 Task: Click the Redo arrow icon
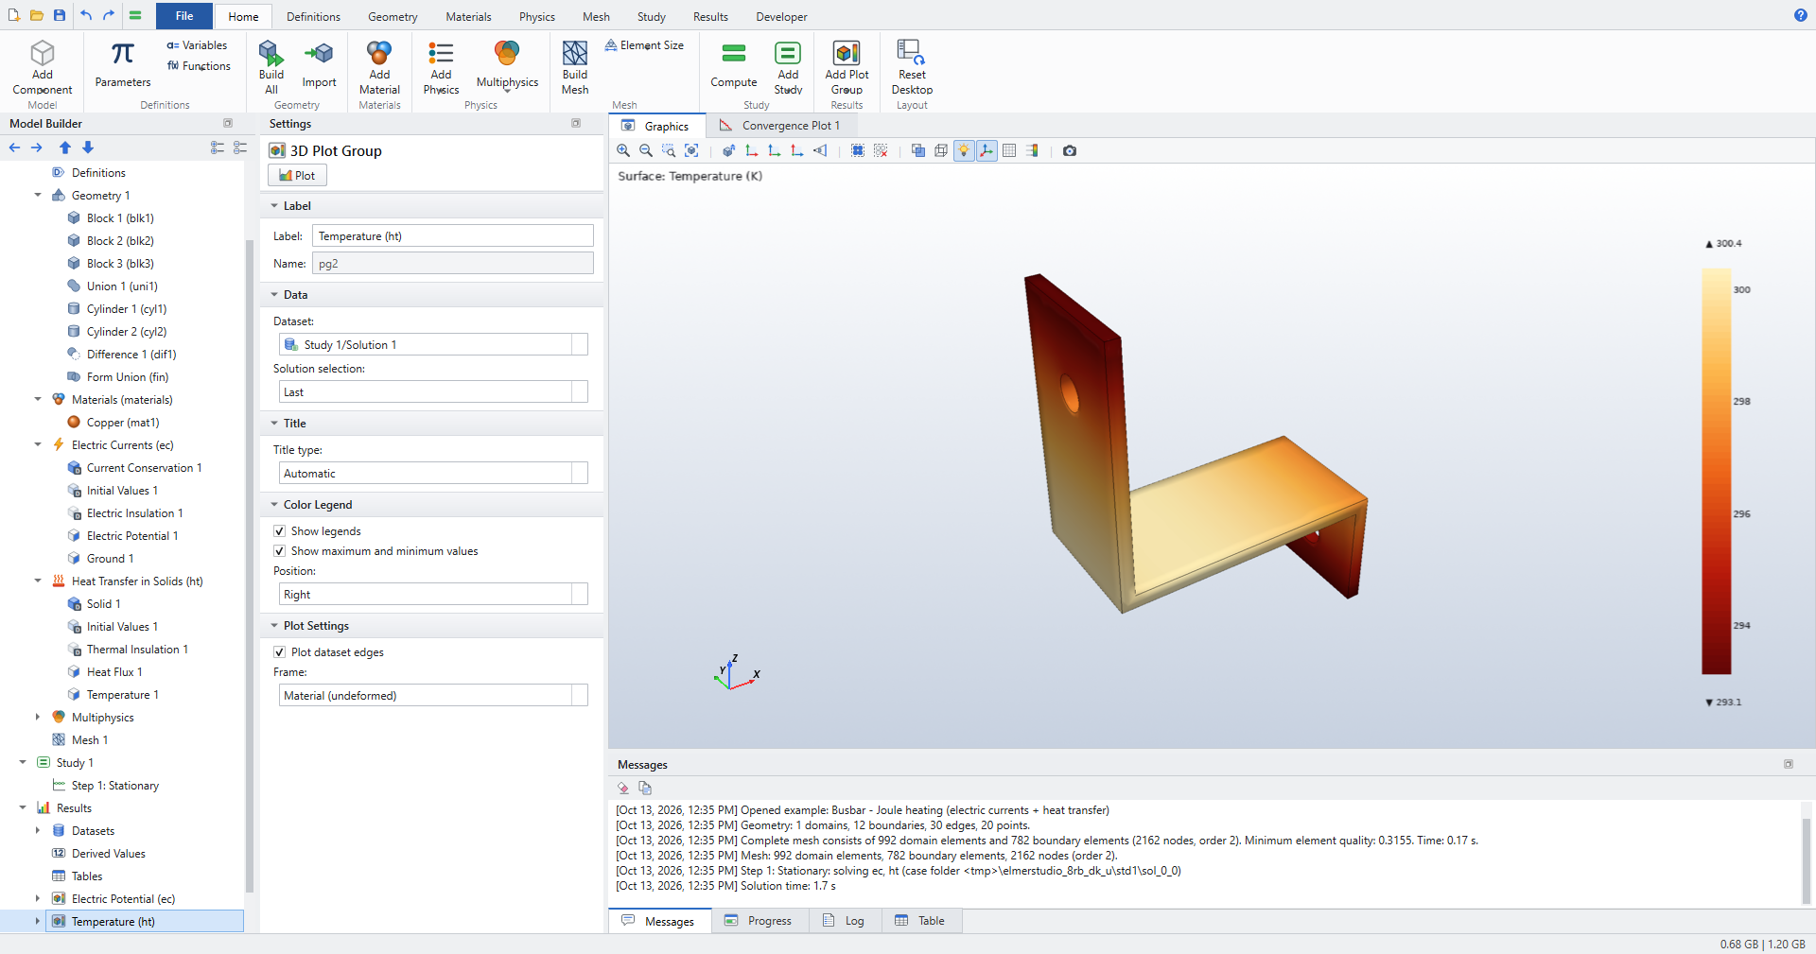(x=109, y=15)
